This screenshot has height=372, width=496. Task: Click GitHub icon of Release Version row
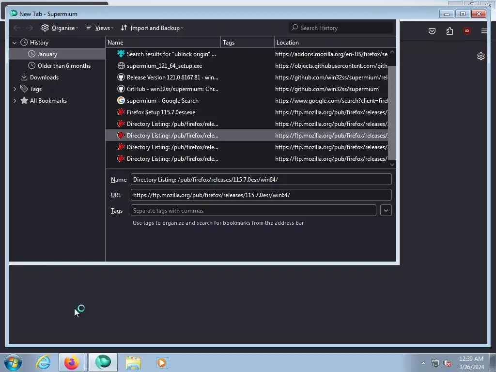point(121,77)
